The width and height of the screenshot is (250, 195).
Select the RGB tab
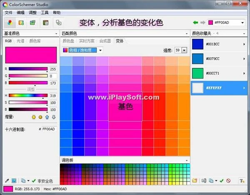tap(8, 41)
